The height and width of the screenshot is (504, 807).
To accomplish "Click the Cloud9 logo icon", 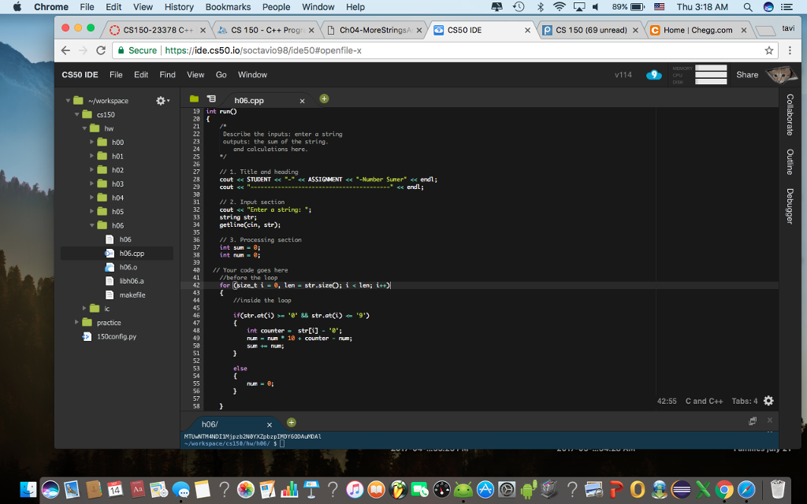I will click(653, 75).
